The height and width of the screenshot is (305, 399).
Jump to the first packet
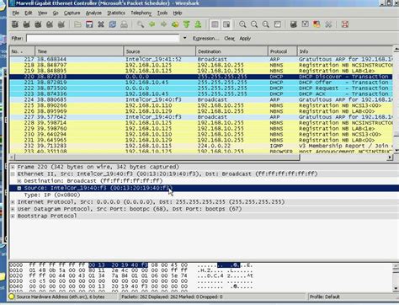pos(187,24)
